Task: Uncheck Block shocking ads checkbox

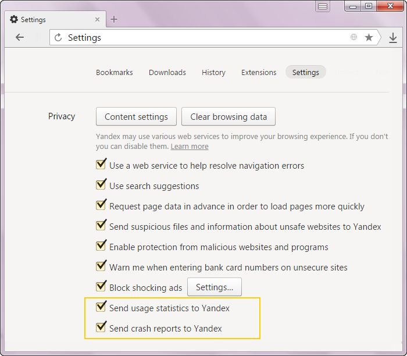Action: 101,286
